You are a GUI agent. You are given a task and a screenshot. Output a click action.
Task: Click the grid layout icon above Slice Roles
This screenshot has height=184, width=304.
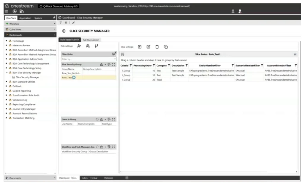click(x=123, y=54)
